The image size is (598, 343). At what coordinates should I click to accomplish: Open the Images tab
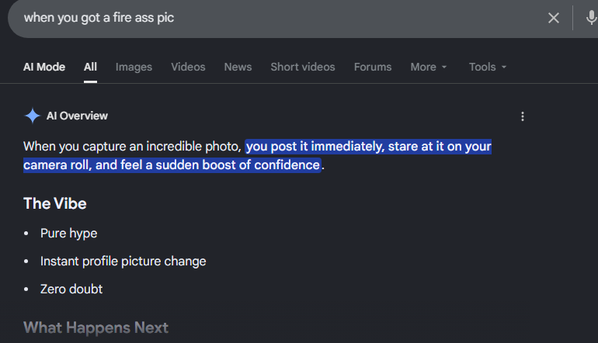coord(134,67)
